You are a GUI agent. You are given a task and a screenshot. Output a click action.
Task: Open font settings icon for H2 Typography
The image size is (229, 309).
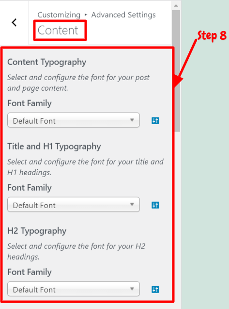click(155, 290)
